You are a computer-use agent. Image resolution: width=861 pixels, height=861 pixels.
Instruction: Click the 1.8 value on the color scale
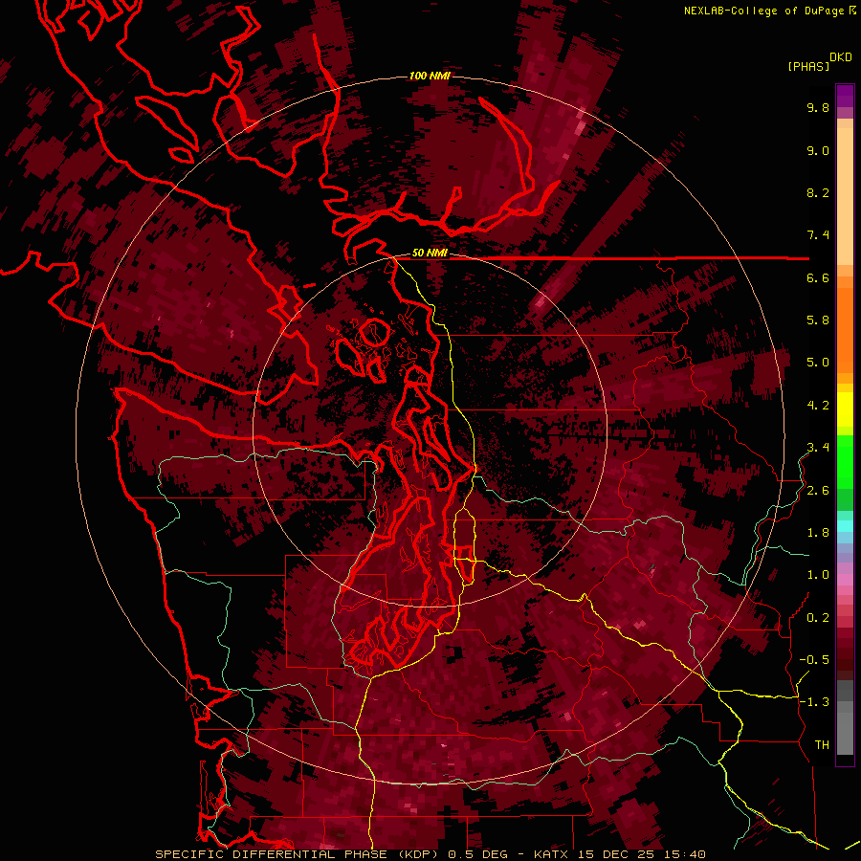[x=818, y=533]
